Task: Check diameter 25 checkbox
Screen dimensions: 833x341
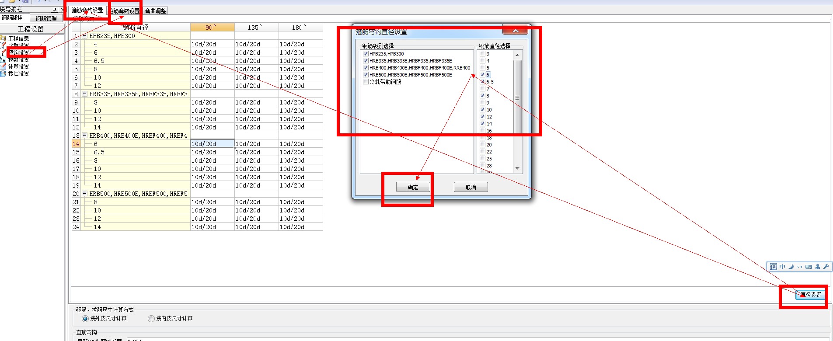Action: 482,159
